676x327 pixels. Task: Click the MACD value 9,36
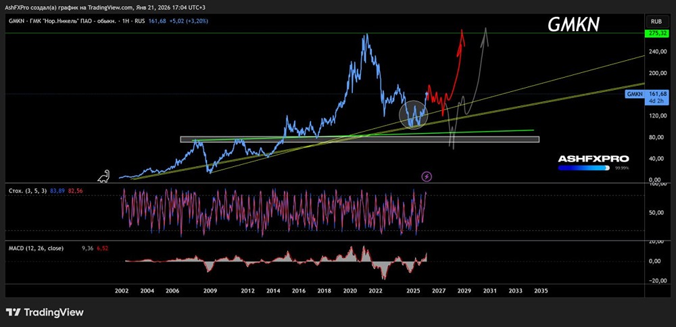pyautogui.click(x=87, y=248)
